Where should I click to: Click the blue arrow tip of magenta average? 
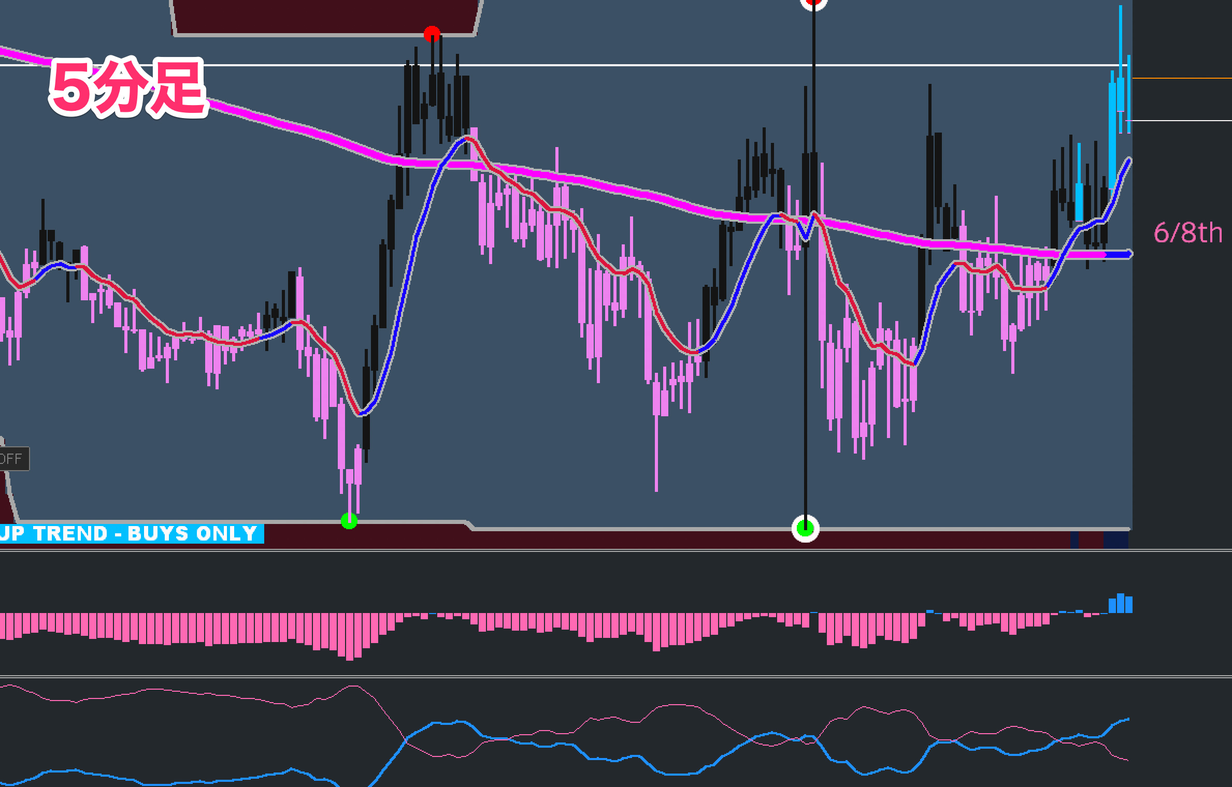coord(1119,254)
